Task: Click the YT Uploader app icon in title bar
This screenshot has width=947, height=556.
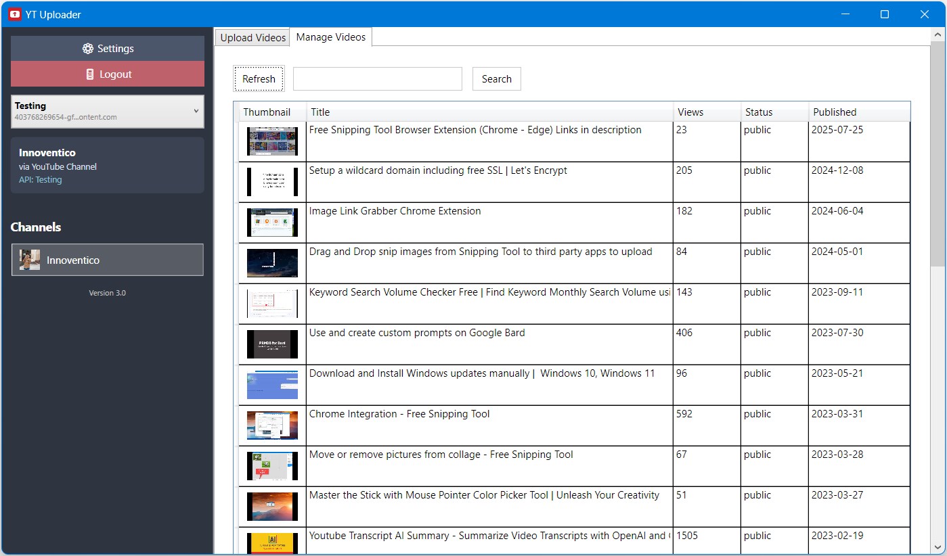Action: tap(15, 14)
